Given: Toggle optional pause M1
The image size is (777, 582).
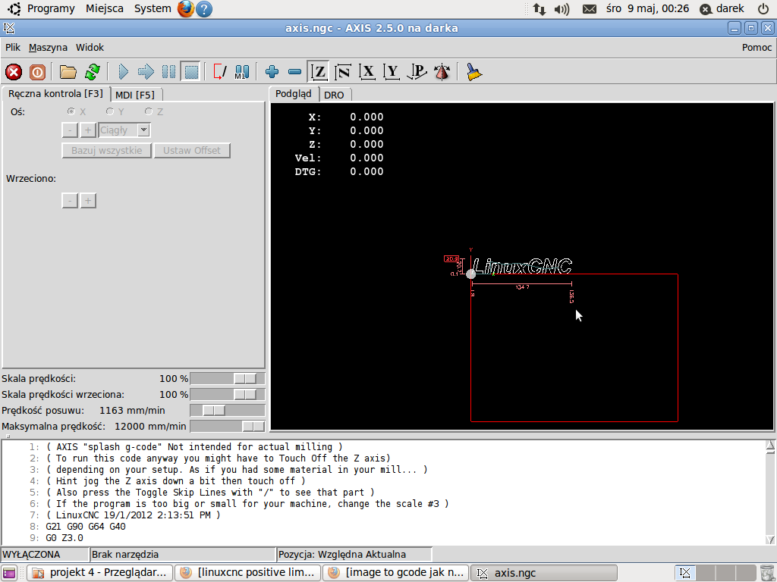Looking at the screenshot, I should [242, 72].
